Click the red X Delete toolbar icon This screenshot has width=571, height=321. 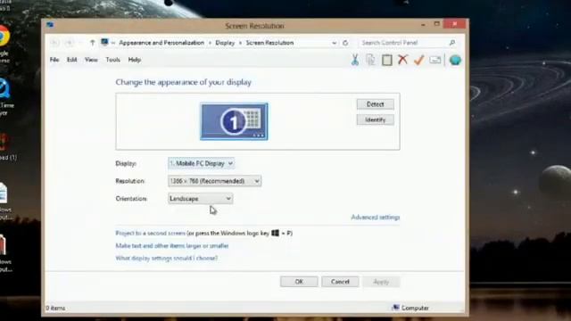tap(402, 60)
